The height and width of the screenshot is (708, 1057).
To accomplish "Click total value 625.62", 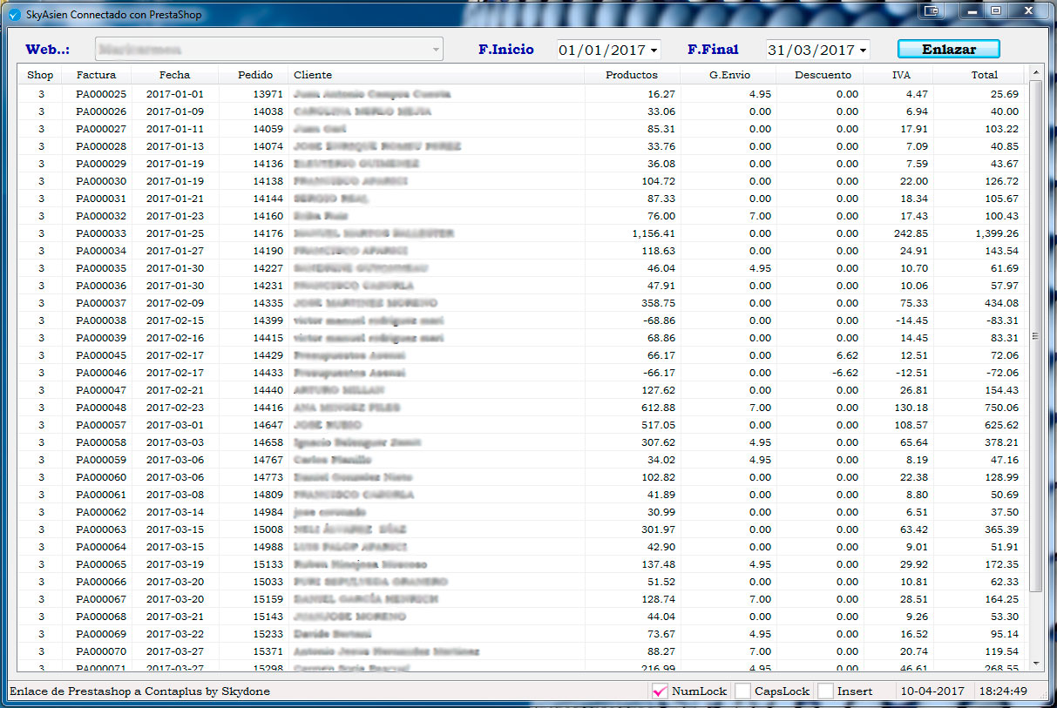I will click(1000, 425).
